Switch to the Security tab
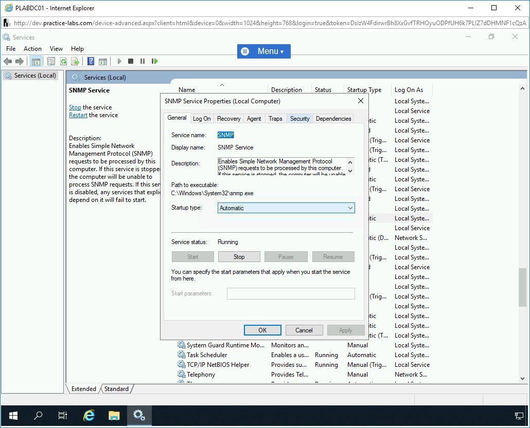 pos(299,119)
